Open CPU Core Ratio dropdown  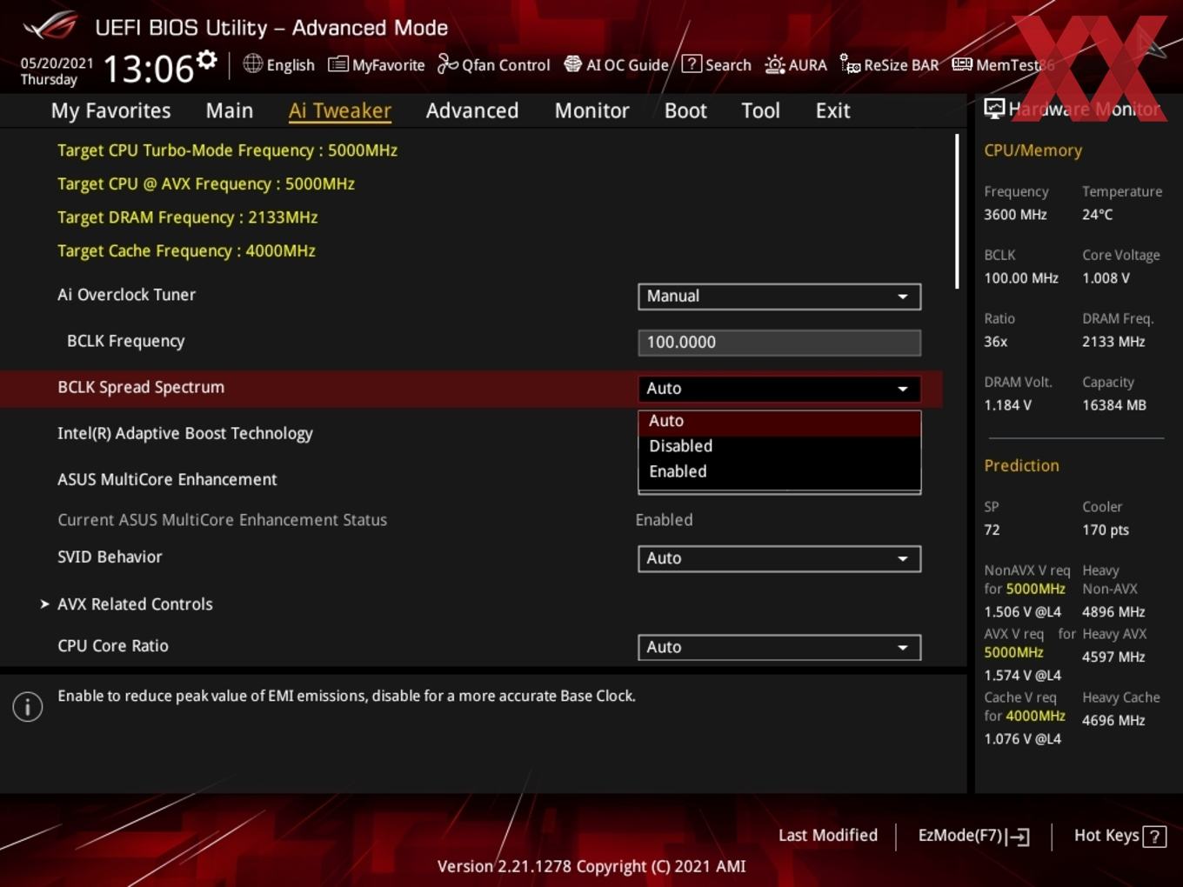tap(779, 647)
